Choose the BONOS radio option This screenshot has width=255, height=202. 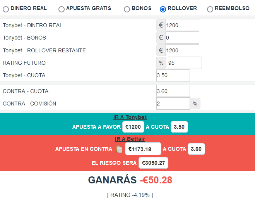pos(127,9)
